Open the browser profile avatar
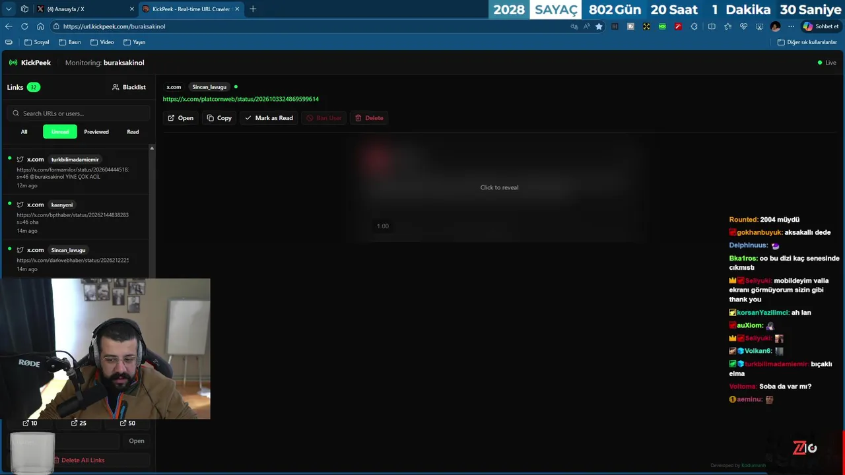The width and height of the screenshot is (845, 475). point(775,26)
